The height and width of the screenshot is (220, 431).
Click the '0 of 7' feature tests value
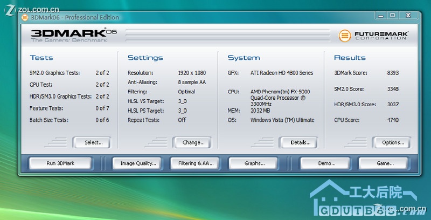102,108
